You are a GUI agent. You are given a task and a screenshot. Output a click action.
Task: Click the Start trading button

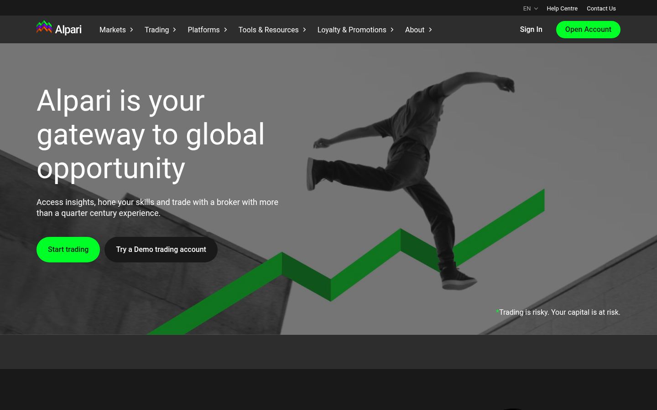point(68,250)
